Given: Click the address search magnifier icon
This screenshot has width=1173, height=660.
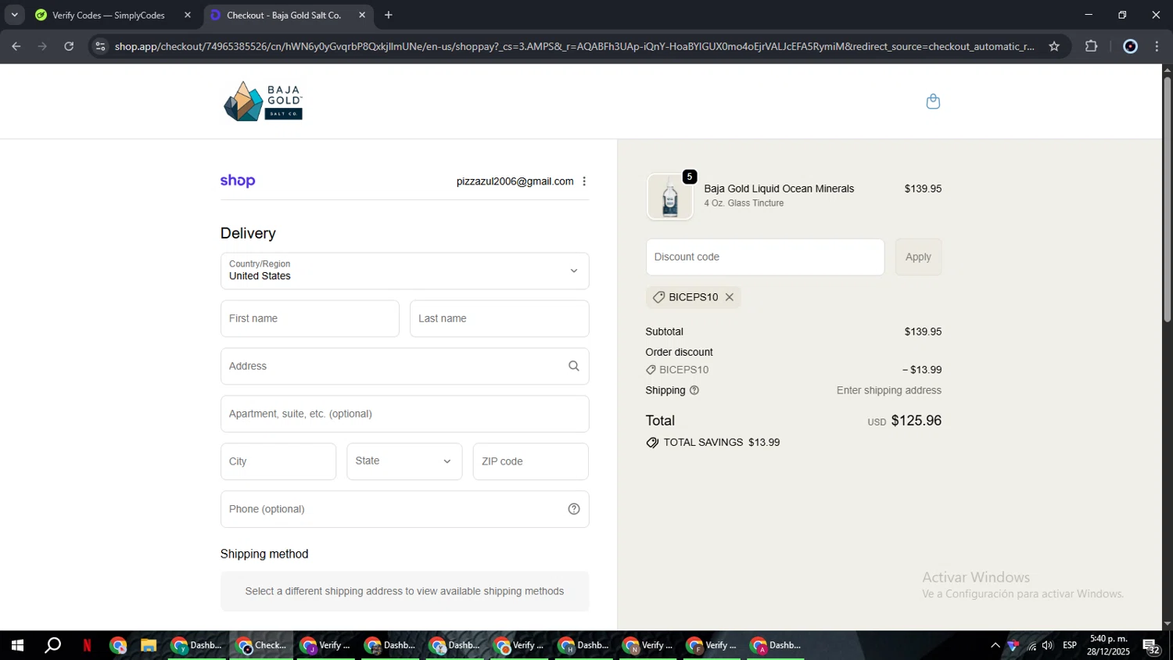Looking at the screenshot, I should point(574,366).
